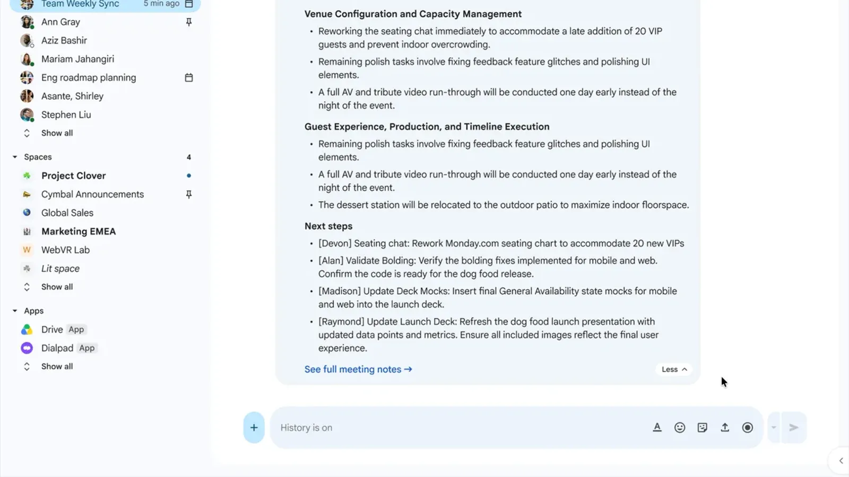Click the send message arrow
Image resolution: width=849 pixels, height=477 pixels.
pyautogui.click(x=794, y=427)
